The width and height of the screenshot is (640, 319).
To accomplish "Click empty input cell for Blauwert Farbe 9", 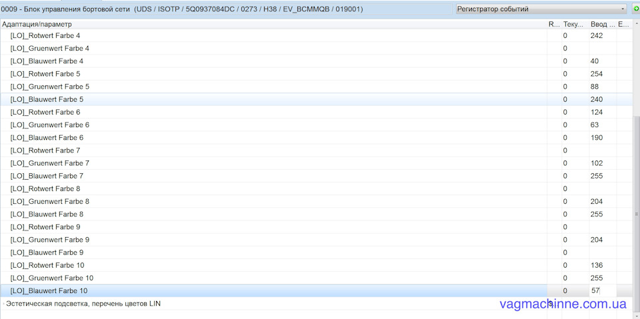I will click(603, 252).
